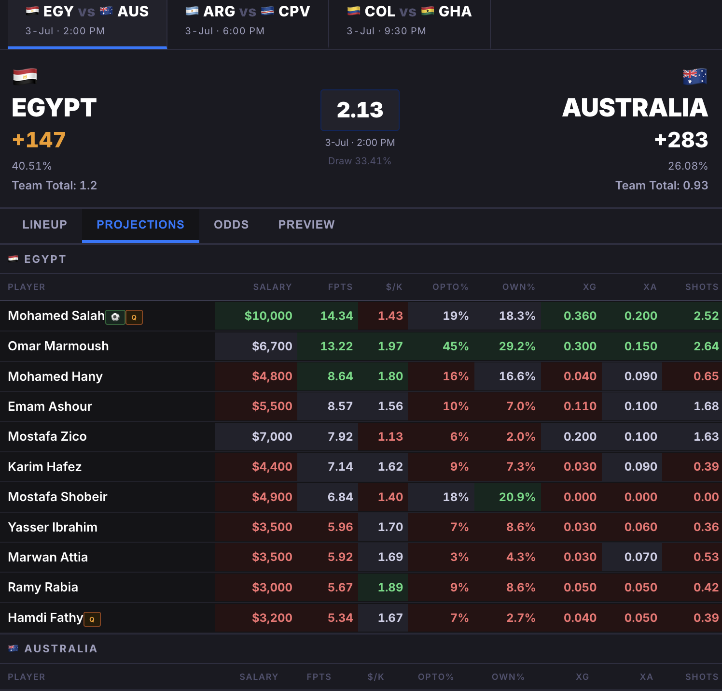
Task: Sort Egypt table by XG column
Action: click(590, 287)
